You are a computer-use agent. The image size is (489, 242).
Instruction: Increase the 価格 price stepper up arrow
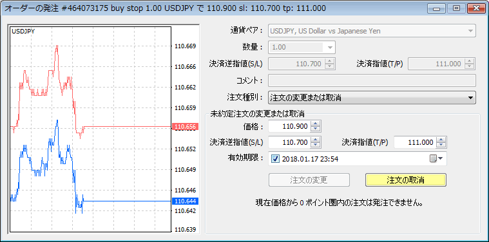[x=316, y=124]
